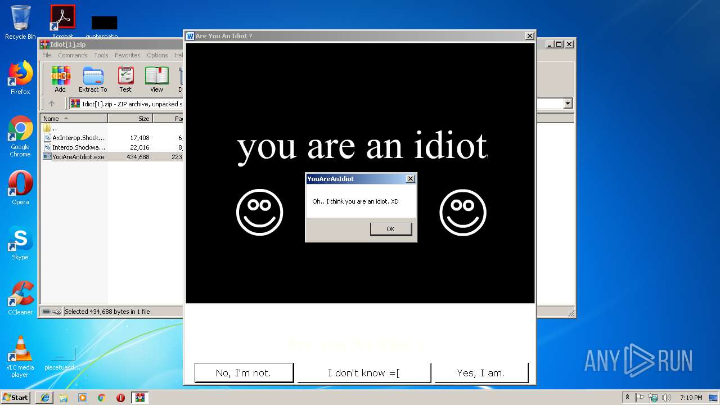Open the Start menu
This screenshot has width=720, height=405.
click(x=15, y=397)
